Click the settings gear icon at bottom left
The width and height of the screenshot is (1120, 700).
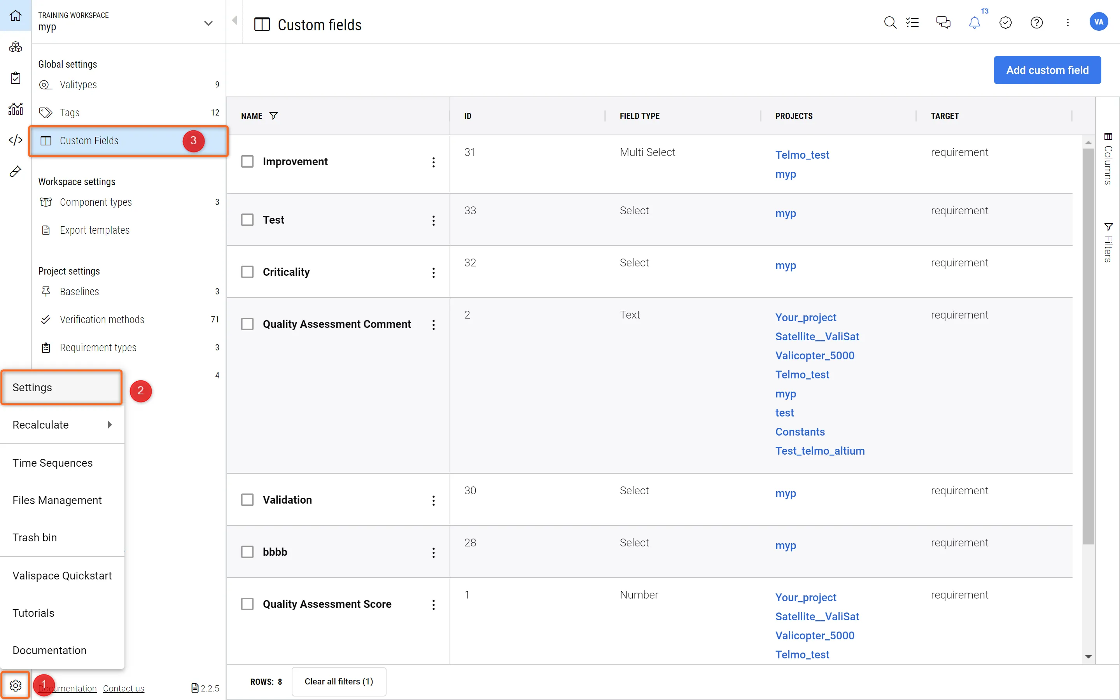click(15, 685)
